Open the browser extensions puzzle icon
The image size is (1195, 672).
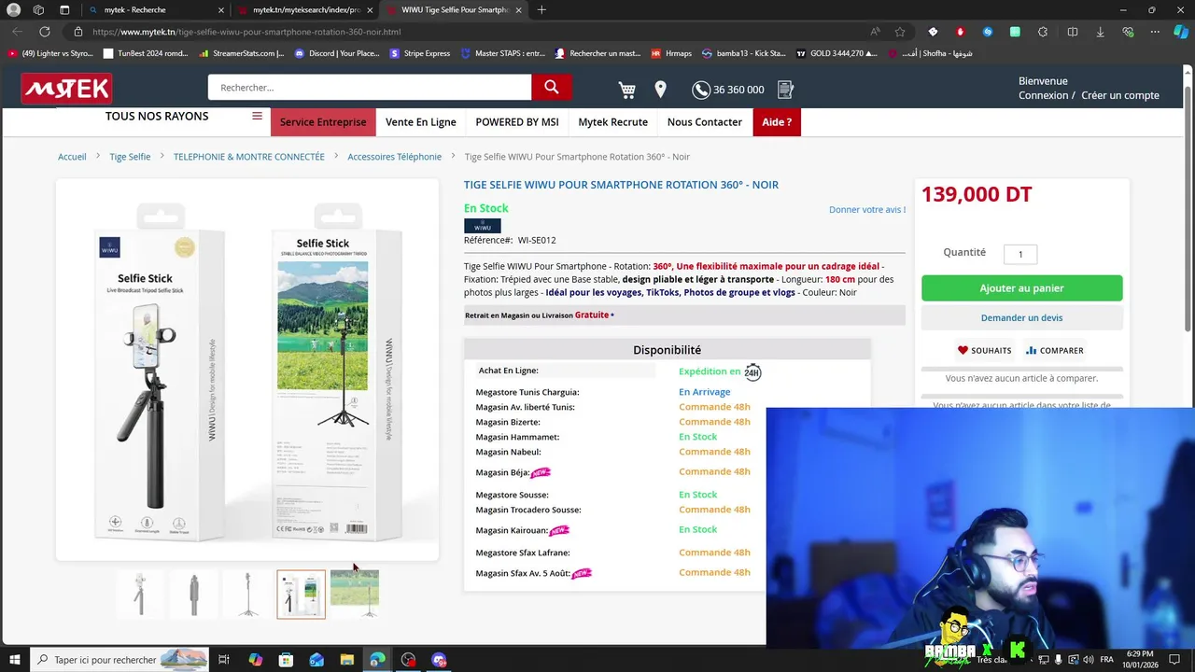pyautogui.click(x=1043, y=32)
